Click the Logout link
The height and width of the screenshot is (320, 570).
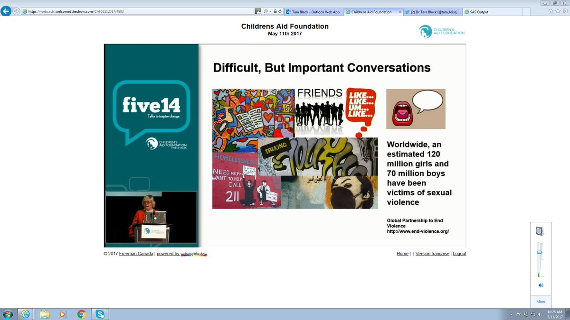(x=459, y=254)
